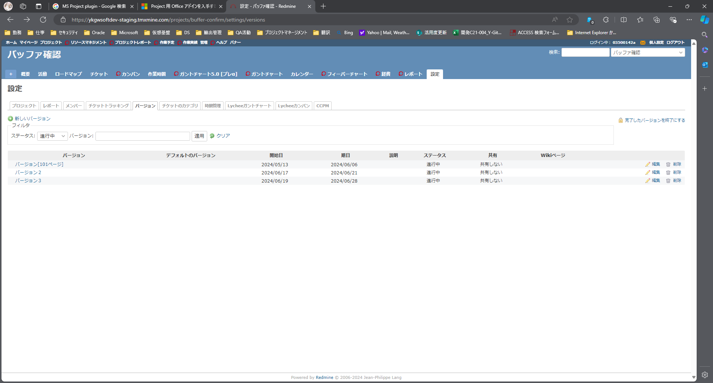Open browser Settings and more menu

pos(689,20)
